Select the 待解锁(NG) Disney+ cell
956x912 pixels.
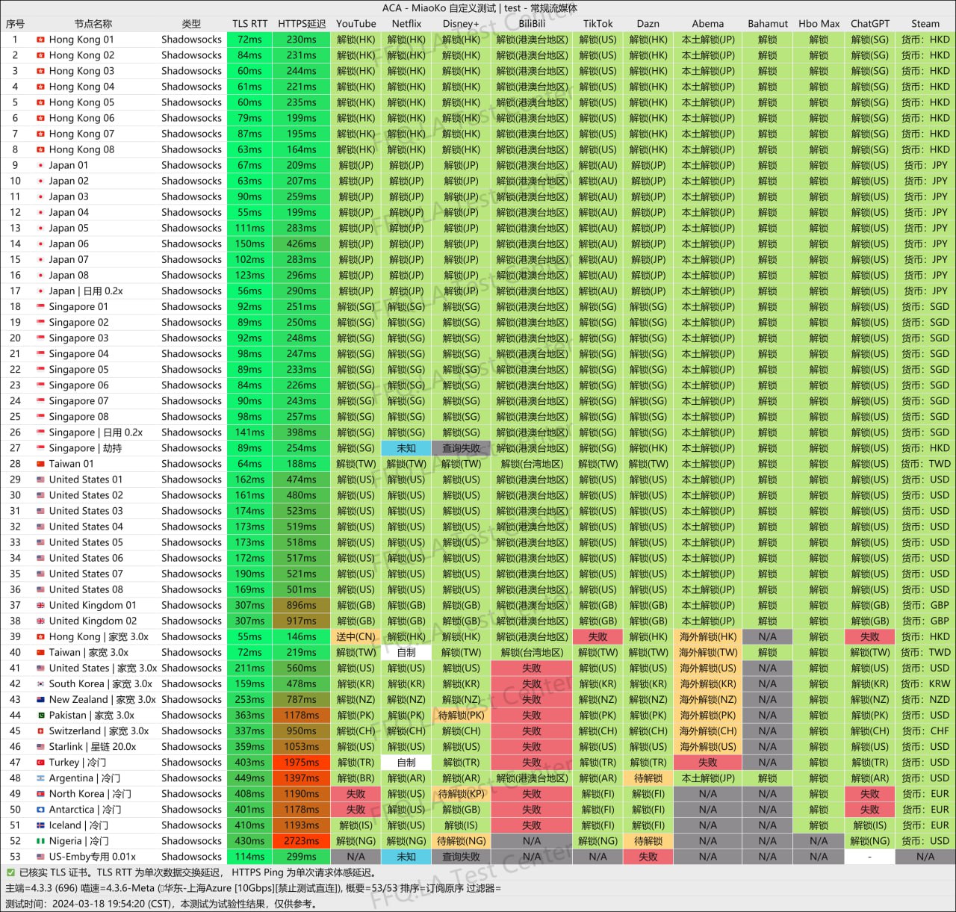(461, 841)
